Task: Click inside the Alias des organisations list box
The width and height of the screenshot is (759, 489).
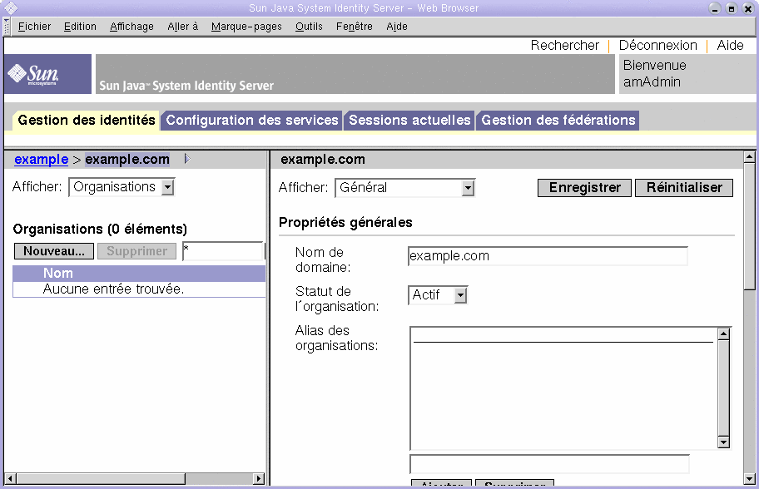Action: point(564,388)
